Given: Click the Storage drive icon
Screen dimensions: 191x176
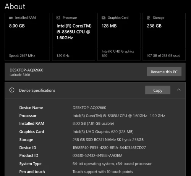Looking at the screenshot, I should click(x=149, y=18).
